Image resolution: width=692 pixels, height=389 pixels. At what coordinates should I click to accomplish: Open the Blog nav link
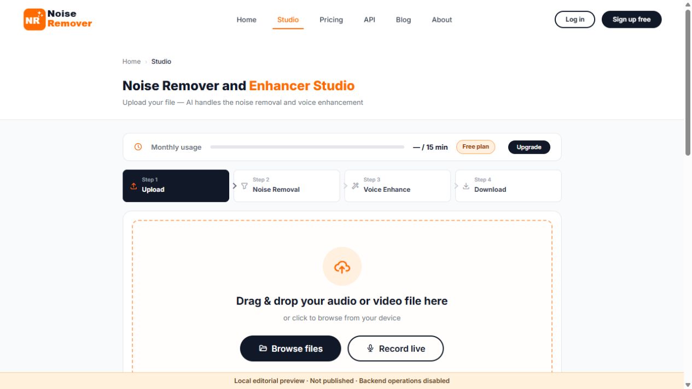(403, 20)
